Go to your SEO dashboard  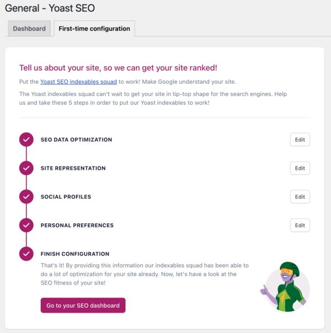(x=83, y=305)
